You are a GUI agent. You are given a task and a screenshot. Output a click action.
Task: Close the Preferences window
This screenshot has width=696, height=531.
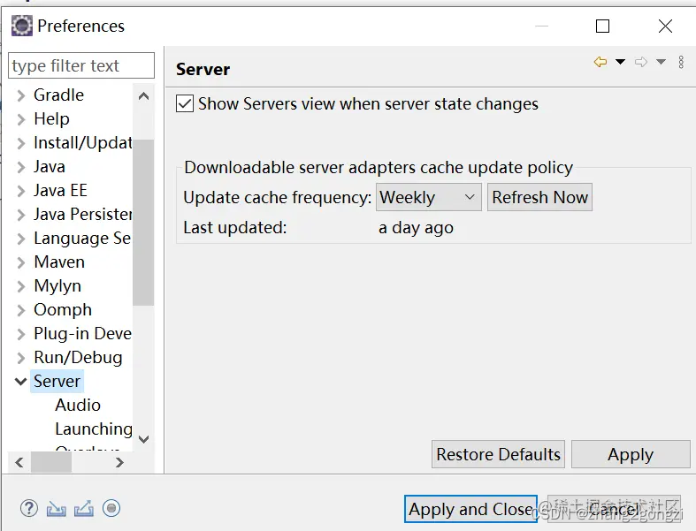pos(665,27)
